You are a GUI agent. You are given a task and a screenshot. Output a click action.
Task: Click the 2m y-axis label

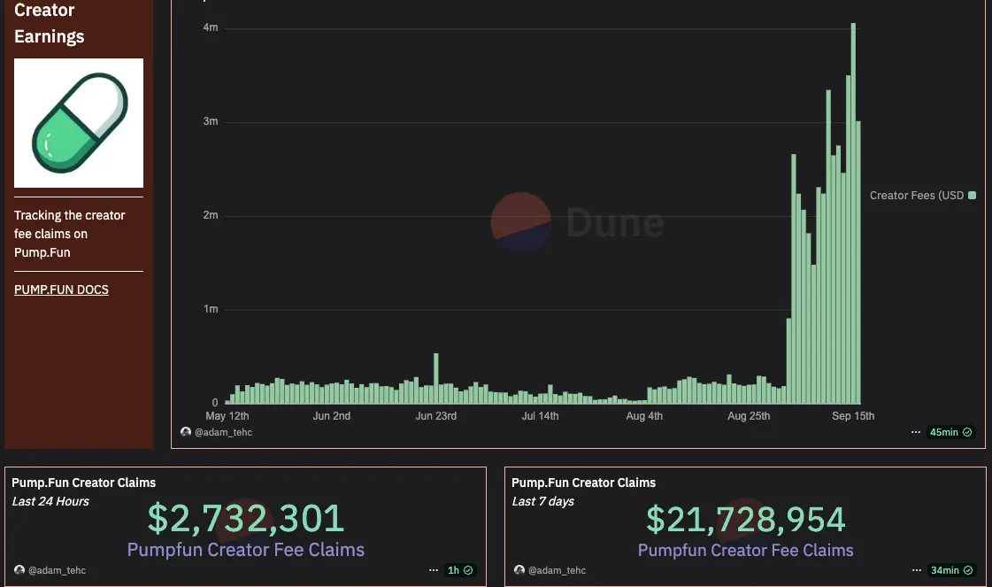click(x=210, y=215)
